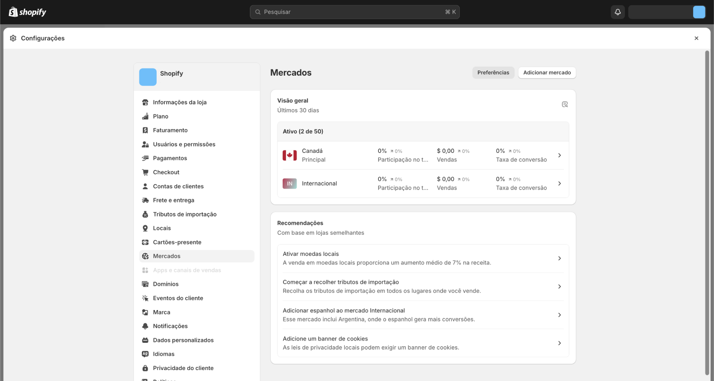Navigate to Idiomas settings
This screenshot has height=381, width=714.
click(x=197, y=354)
